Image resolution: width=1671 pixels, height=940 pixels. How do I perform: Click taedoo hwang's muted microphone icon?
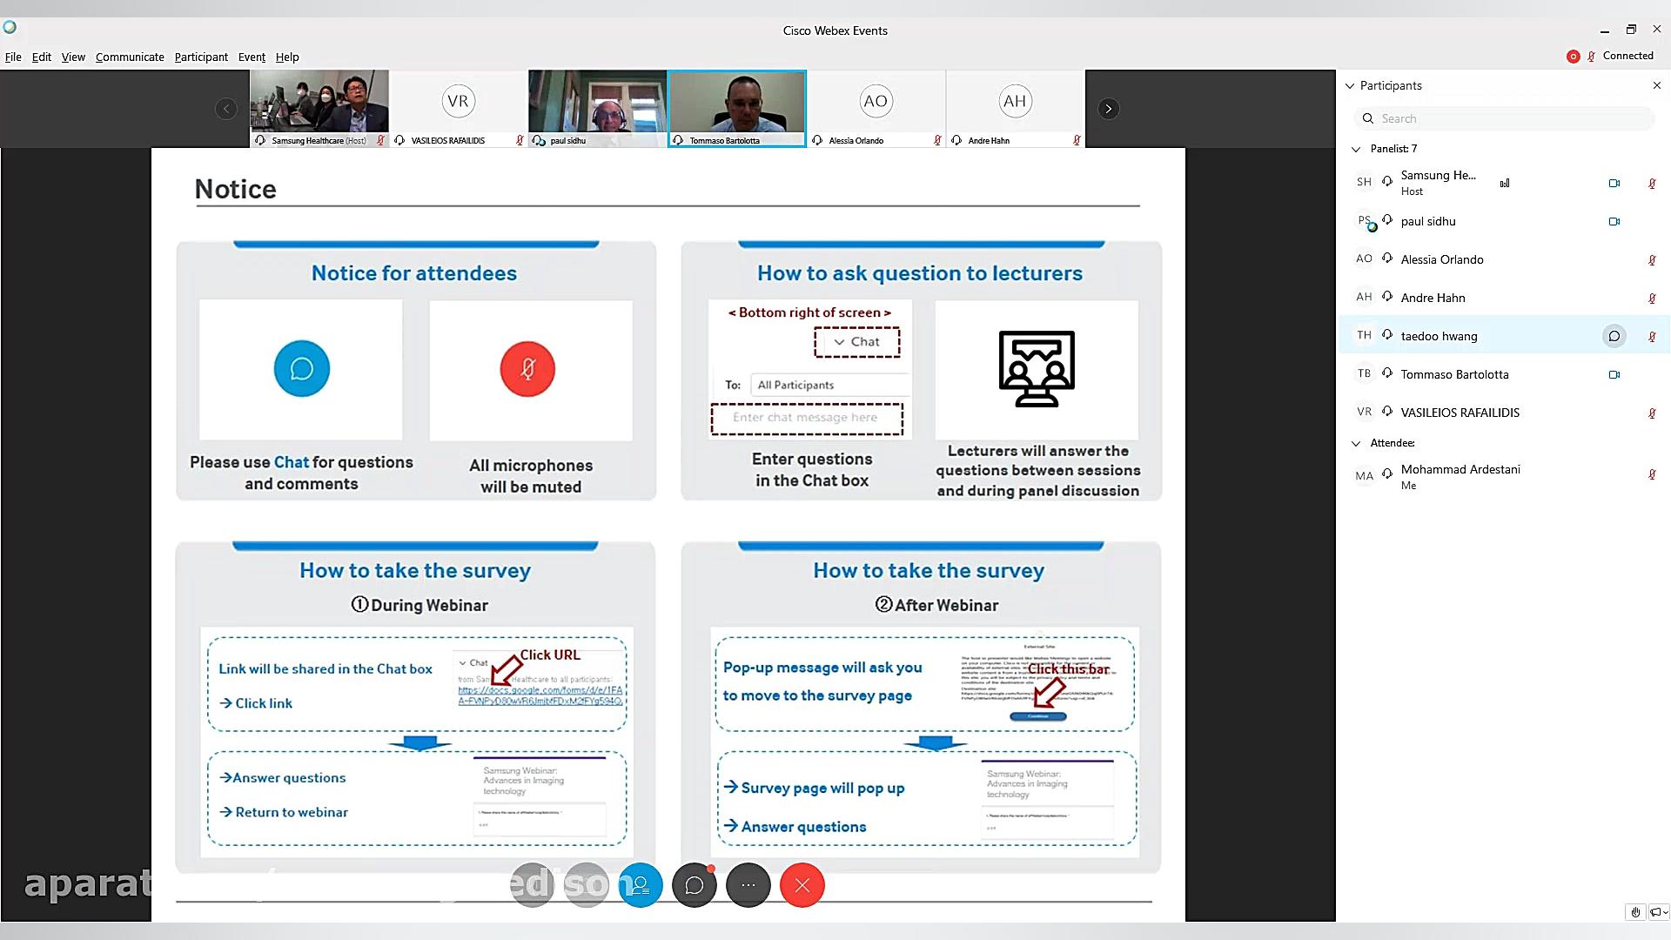[x=1652, y=337]
